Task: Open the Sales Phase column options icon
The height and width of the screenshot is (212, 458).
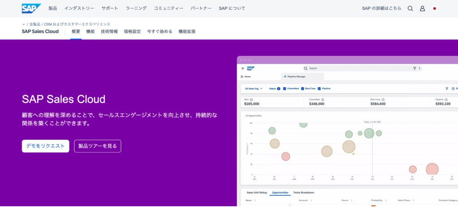Action: 414,201
